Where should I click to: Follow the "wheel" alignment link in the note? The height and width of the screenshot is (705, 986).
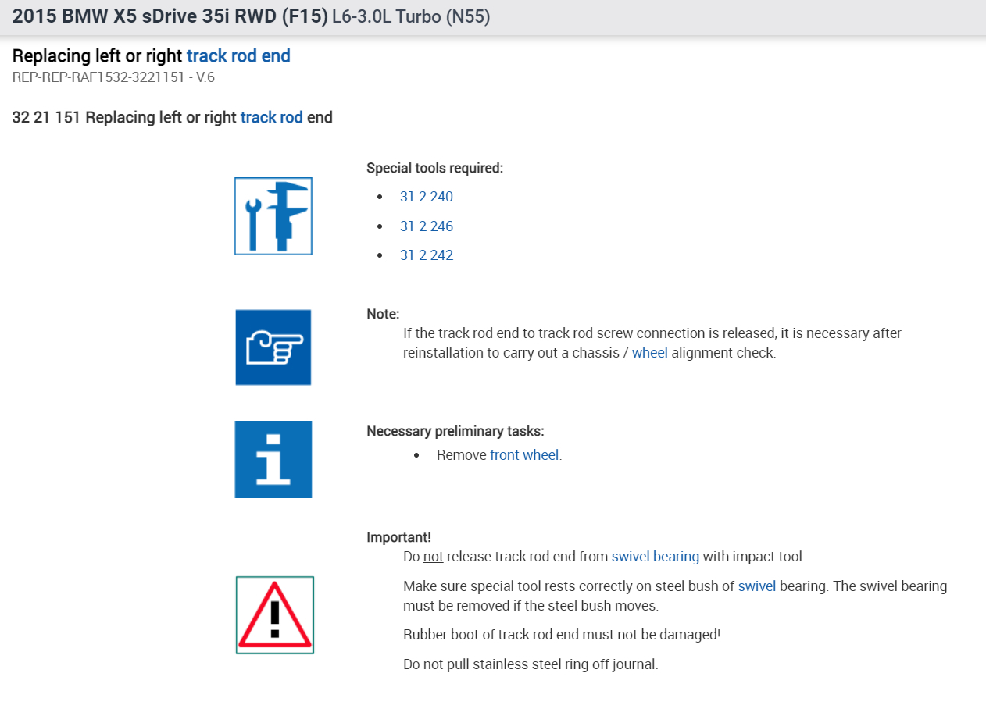click(x=649, y=353)
